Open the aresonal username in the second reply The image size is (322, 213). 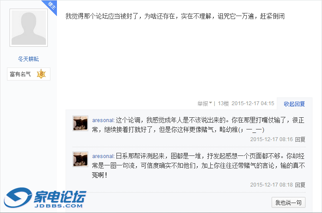pos(103,156)
